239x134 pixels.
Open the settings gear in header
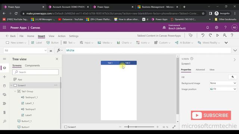(217, 28)
